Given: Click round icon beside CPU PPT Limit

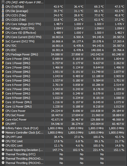Looking at the screenshot, I should pos(3,137).
